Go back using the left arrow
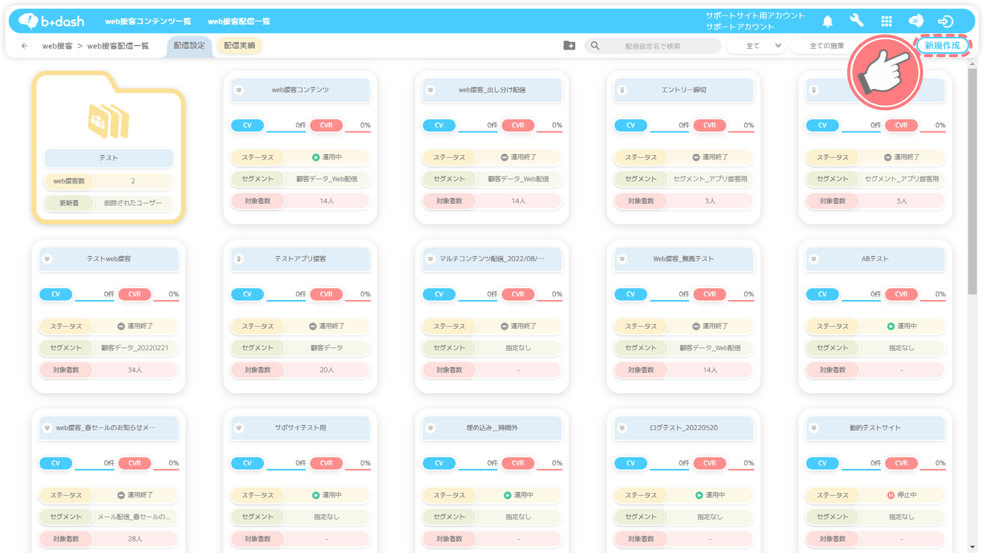 [24, 46]
